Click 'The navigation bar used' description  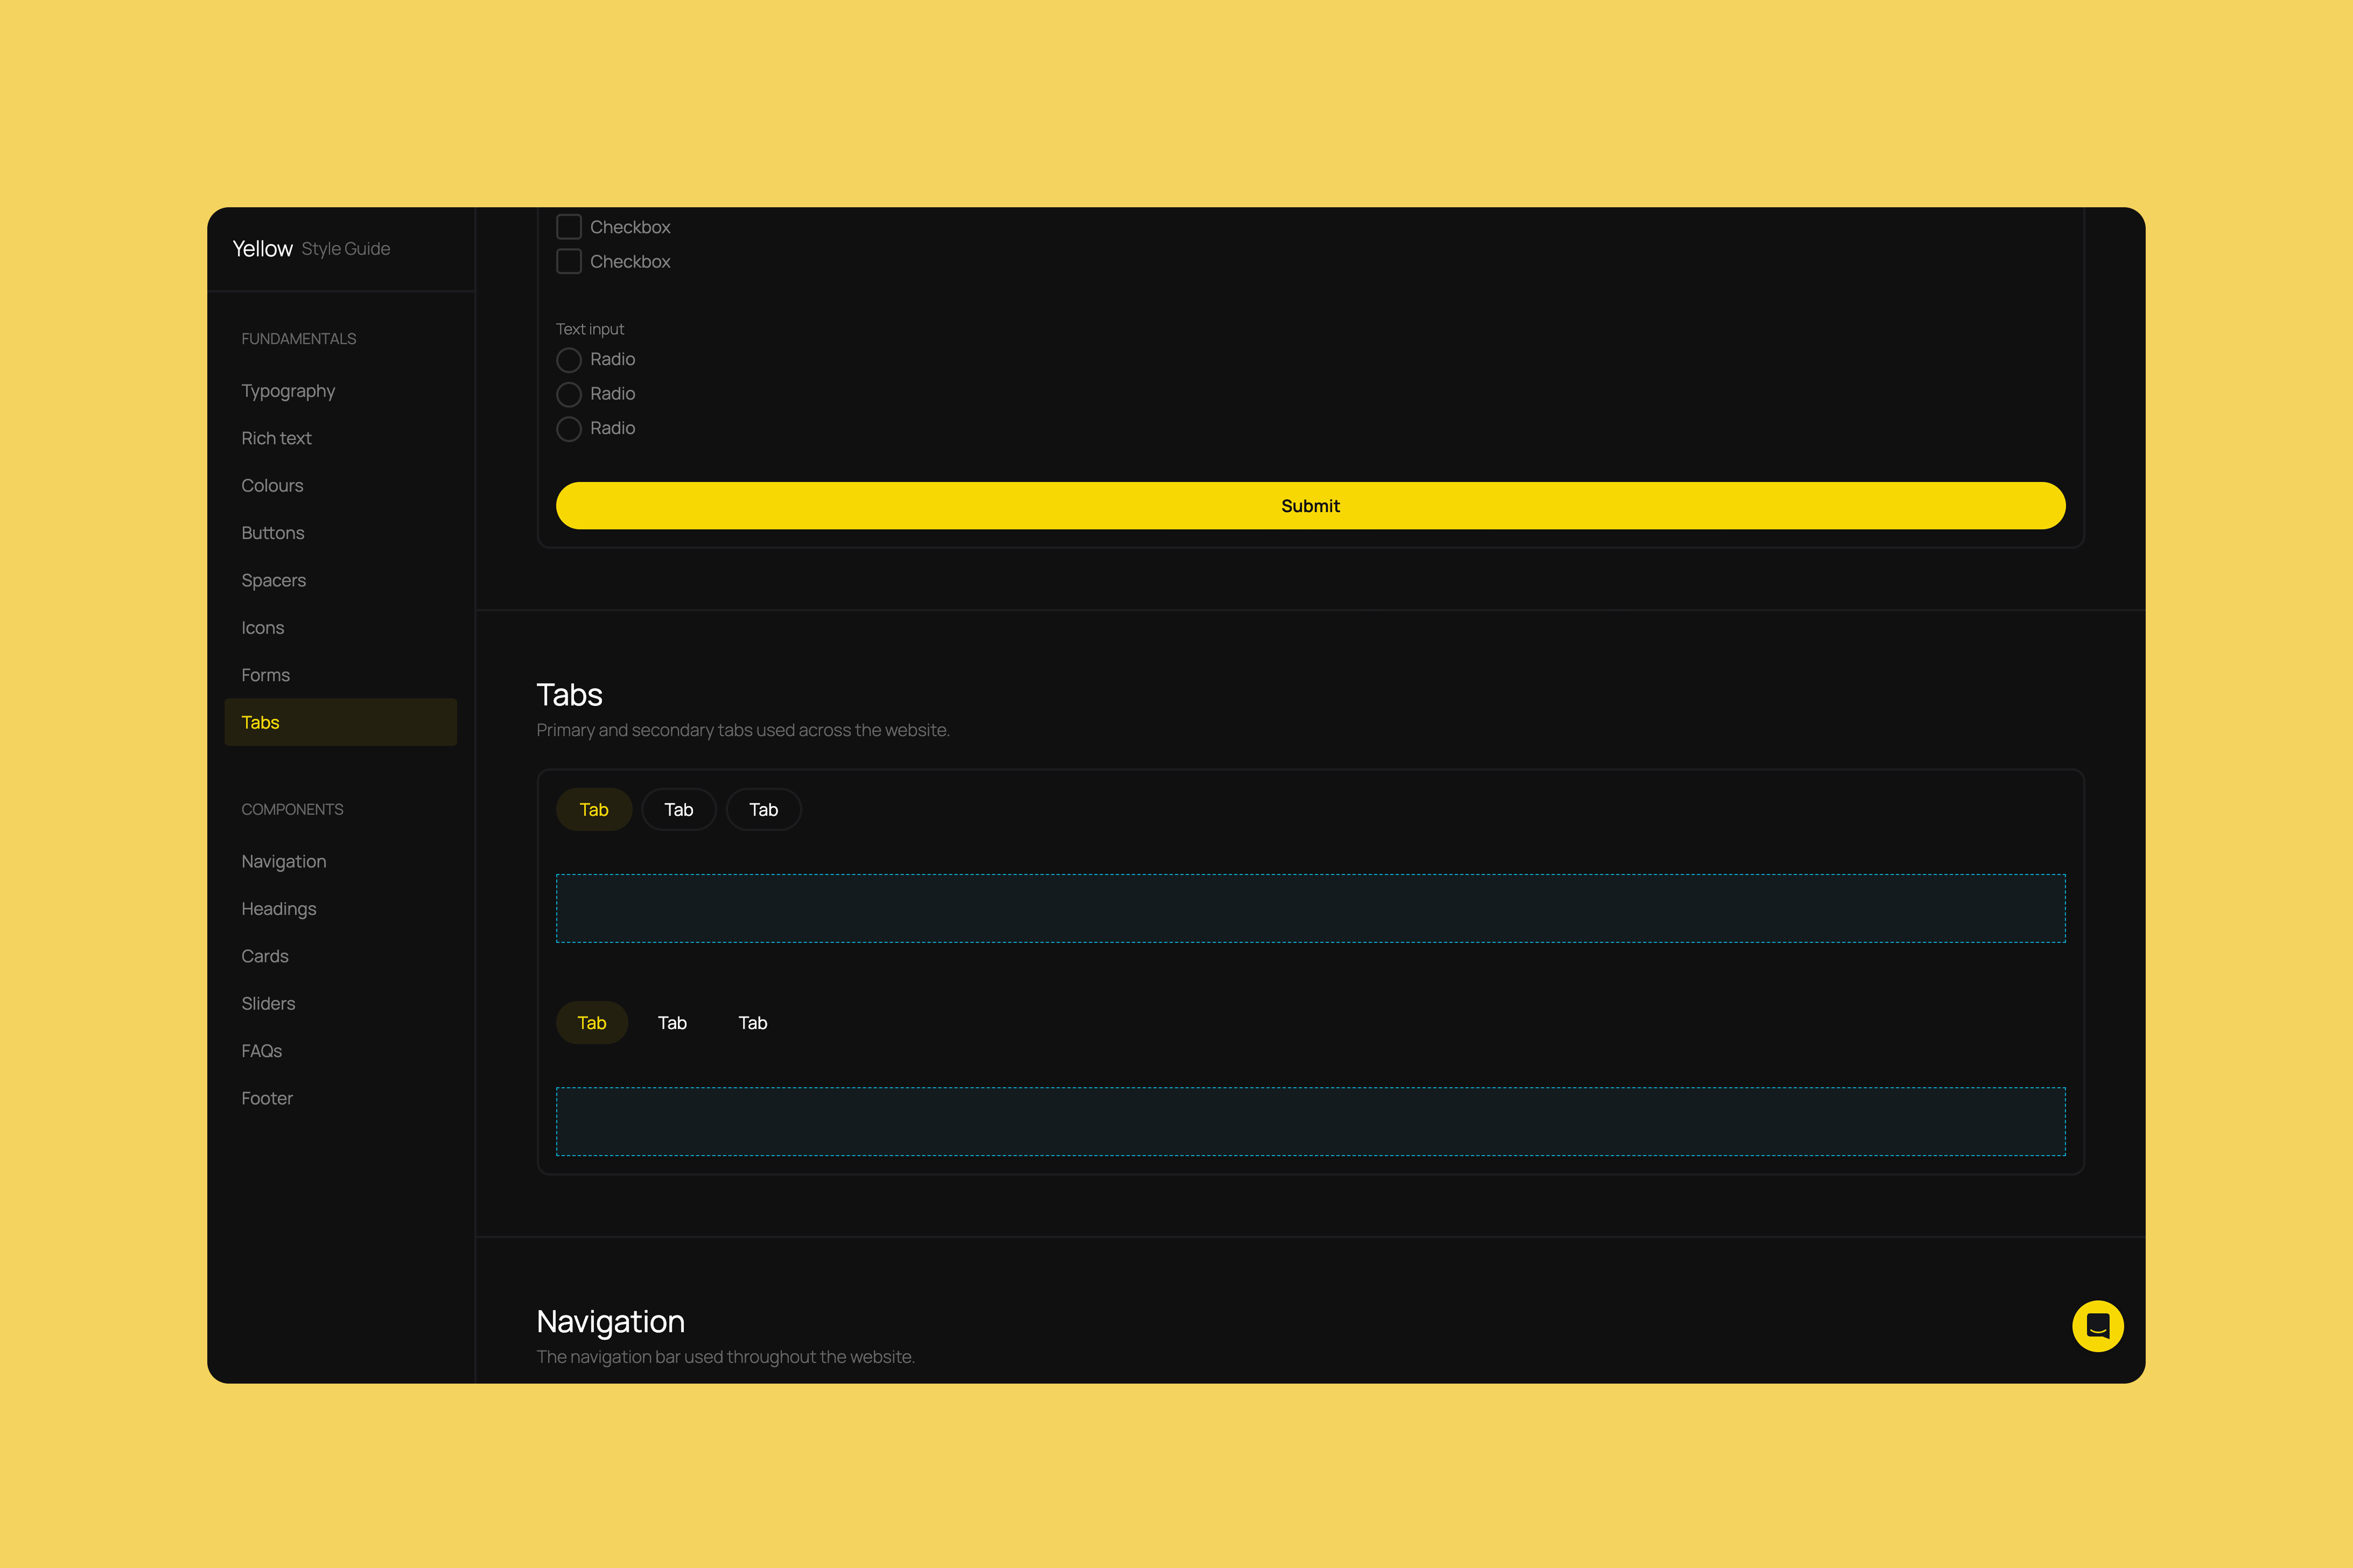pos(725,1357)
